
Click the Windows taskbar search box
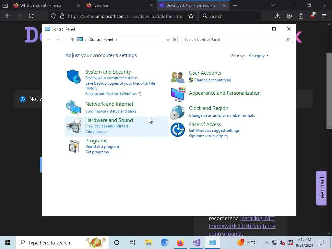(x=62, y=243)
